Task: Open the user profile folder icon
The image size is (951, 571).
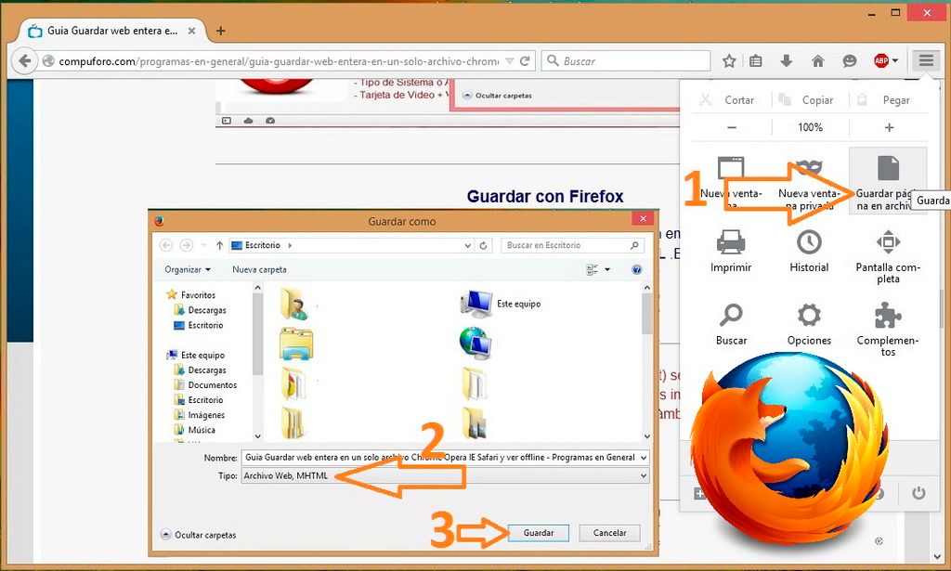Action: pos(294,304)
